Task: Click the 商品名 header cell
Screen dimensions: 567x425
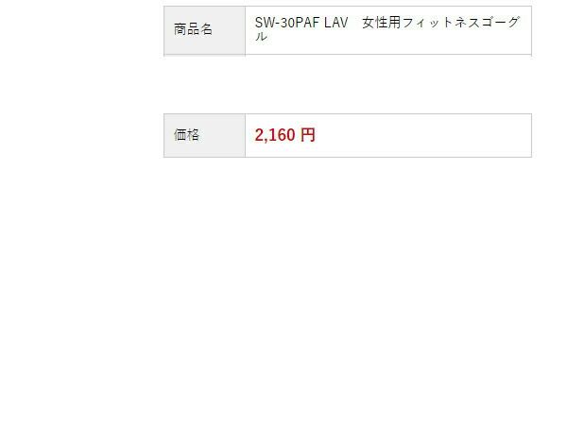Action: click(x=204, y=30)
